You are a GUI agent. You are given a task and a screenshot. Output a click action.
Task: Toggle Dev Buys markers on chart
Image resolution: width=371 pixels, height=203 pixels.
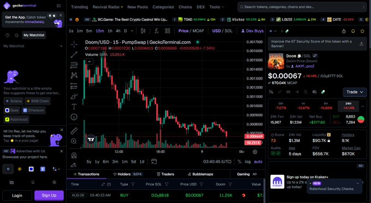(252, 31)
